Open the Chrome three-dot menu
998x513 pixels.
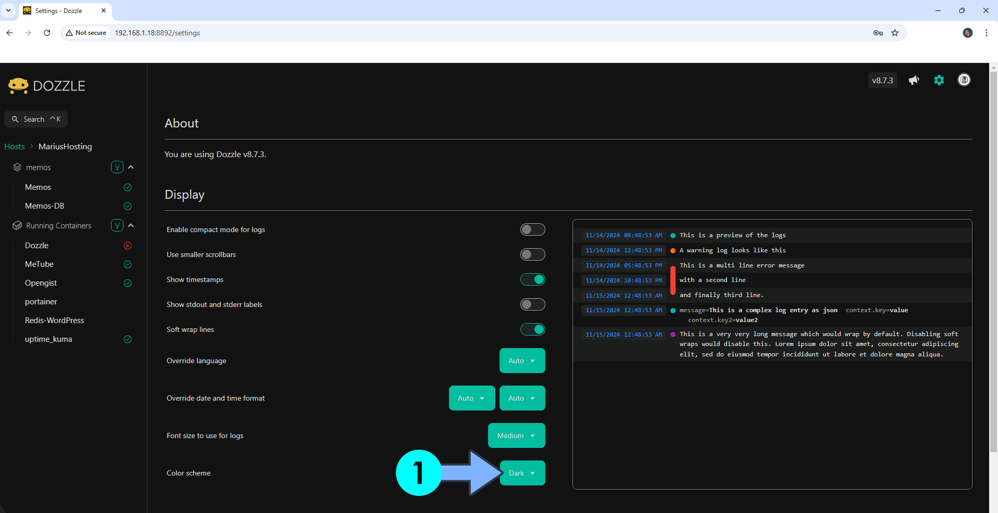(x=986, y=33)
